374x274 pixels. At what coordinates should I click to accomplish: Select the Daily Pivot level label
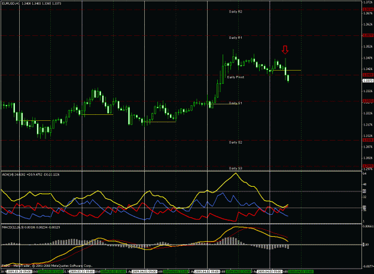click(x=235, y=77)
